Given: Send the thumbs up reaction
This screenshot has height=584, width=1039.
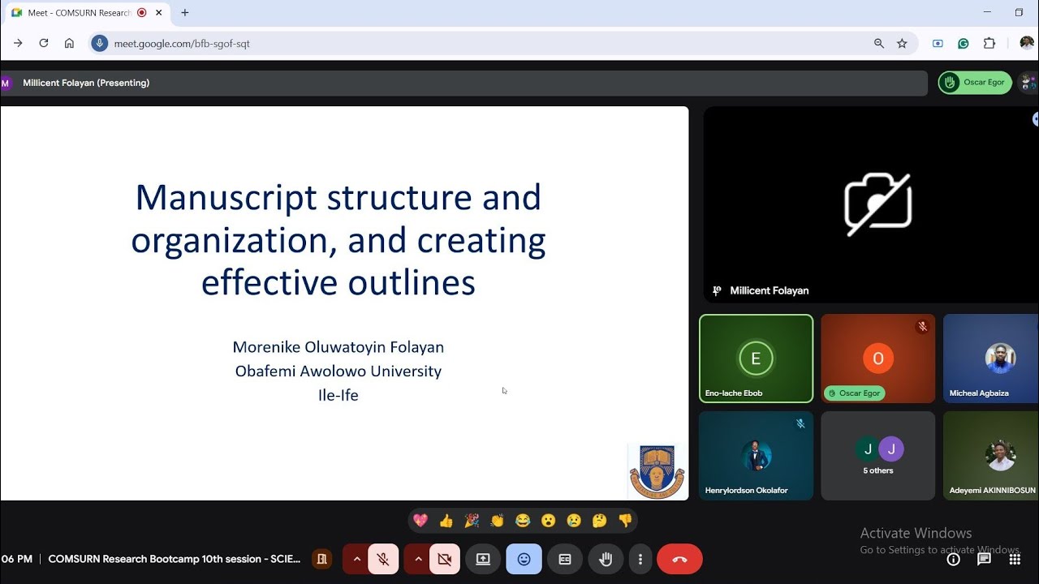Looking at the screenshot, I should [446, 521].
